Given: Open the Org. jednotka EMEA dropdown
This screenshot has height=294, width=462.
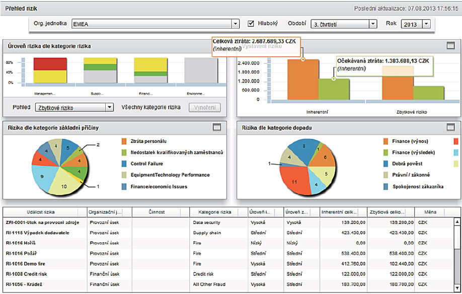Looking at the screenshot, I should [156, 24].
